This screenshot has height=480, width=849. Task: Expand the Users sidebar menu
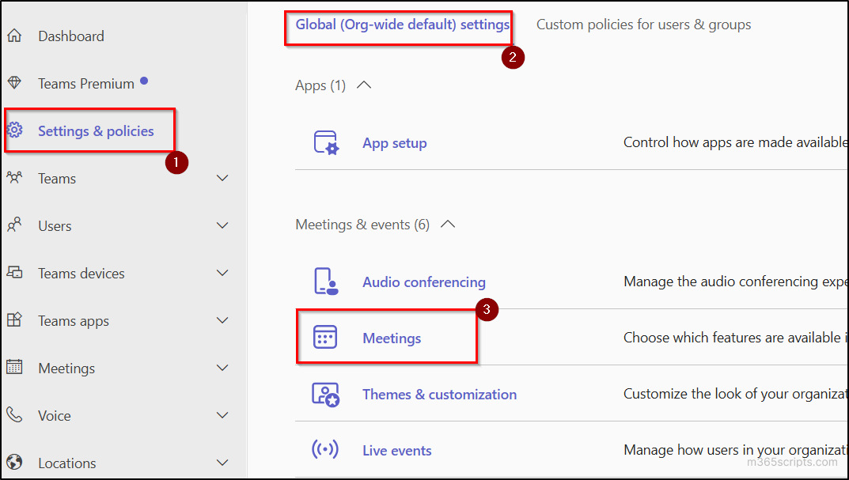222,225
